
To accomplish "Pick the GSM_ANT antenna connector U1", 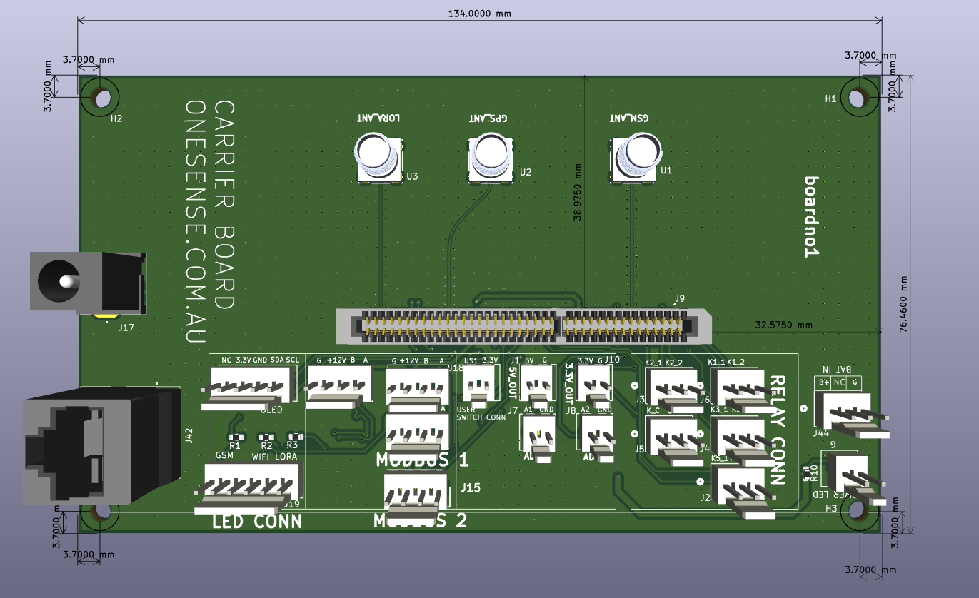I will point(635,158).
